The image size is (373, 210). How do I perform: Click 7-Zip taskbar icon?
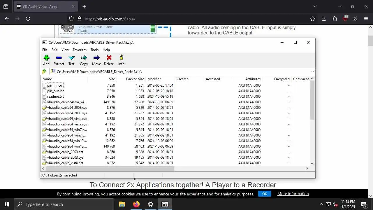tap(165, 204)
